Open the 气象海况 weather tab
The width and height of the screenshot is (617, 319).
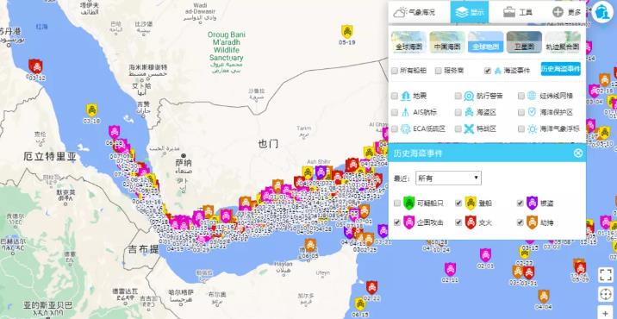click(x=414, y=12)
